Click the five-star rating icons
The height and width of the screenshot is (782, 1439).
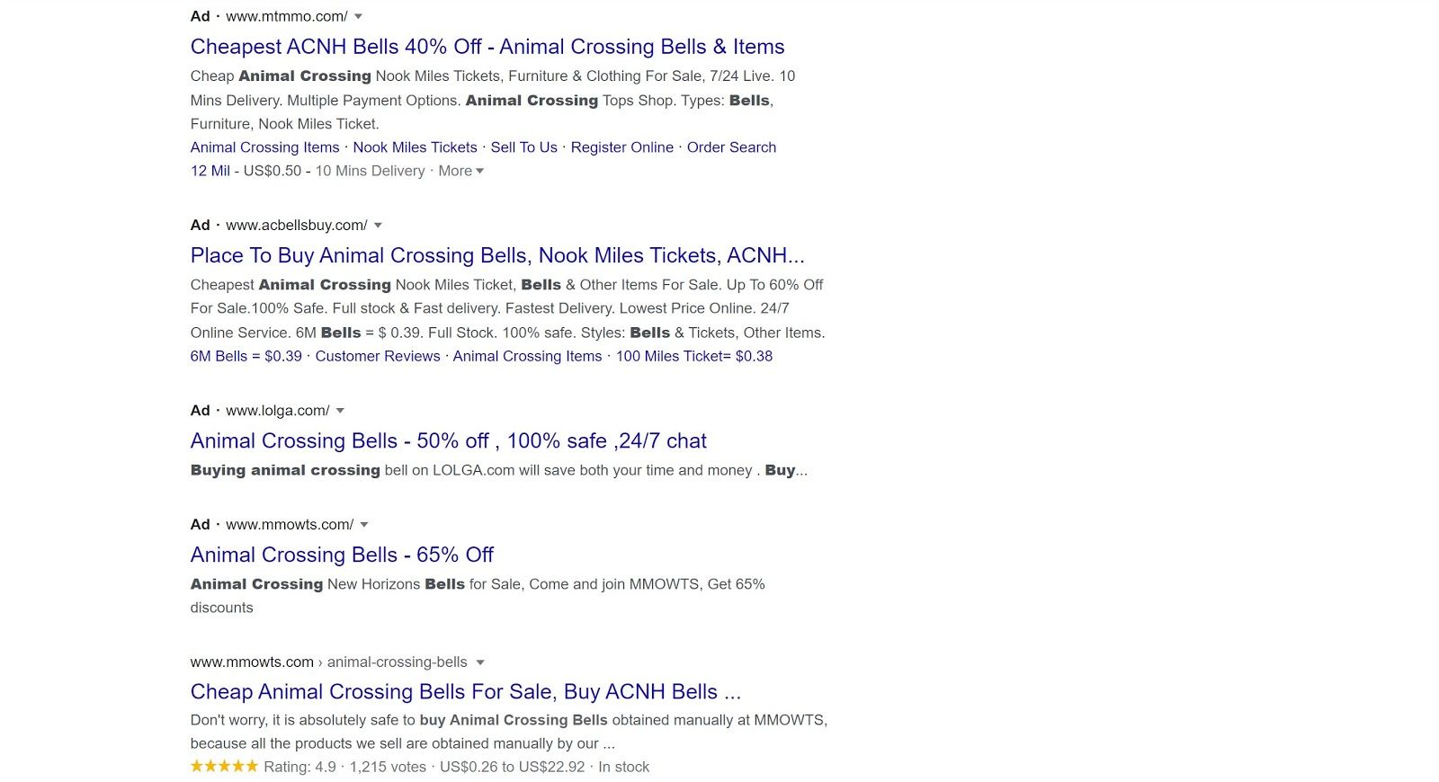point(224,767)
